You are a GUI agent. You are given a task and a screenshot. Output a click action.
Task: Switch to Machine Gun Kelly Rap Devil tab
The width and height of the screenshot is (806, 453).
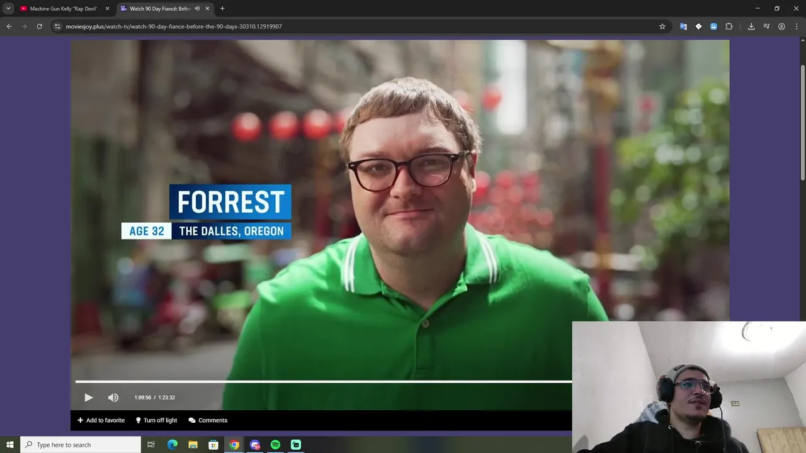(64, 9)
